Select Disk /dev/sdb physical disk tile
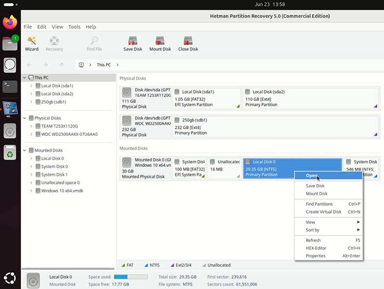The height and width of the screenshot is (289, 384). tap(146, 126)
